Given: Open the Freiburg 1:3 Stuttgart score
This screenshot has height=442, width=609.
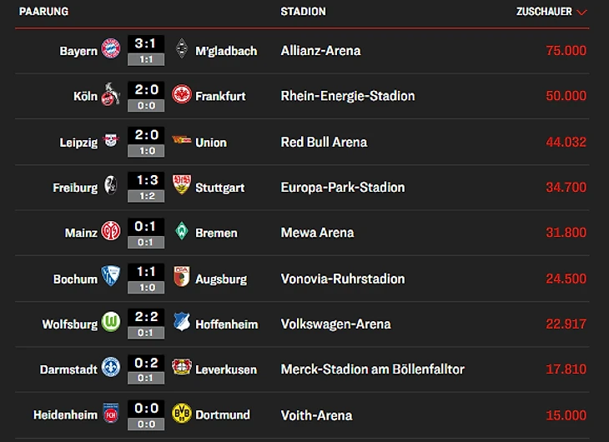Looking at the screenshot, I should (x=146, y=182).
